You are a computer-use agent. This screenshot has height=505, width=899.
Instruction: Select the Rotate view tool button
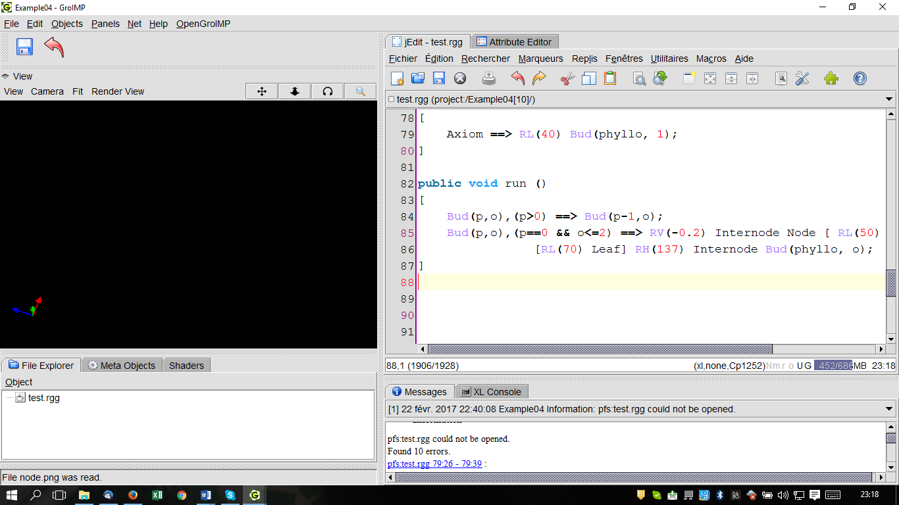click(x=328, y=91)
